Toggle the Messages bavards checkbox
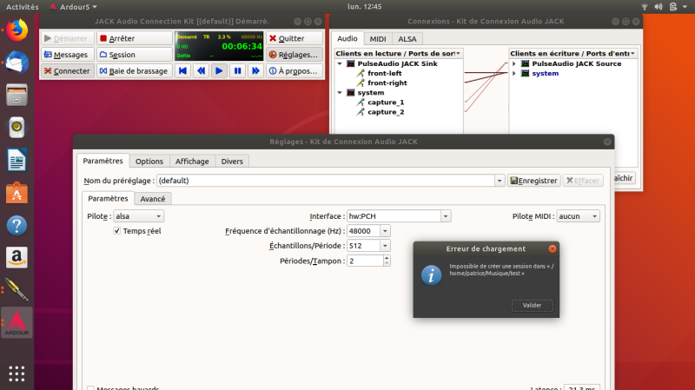Screen dimensions: 695x390 (x=91, y=388)
